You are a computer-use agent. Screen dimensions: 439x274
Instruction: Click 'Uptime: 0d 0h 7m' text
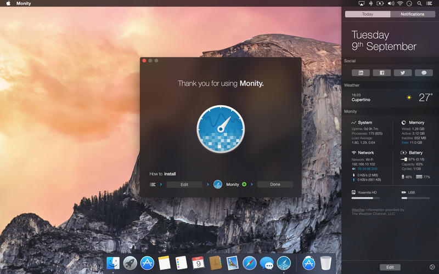(365, 129)
